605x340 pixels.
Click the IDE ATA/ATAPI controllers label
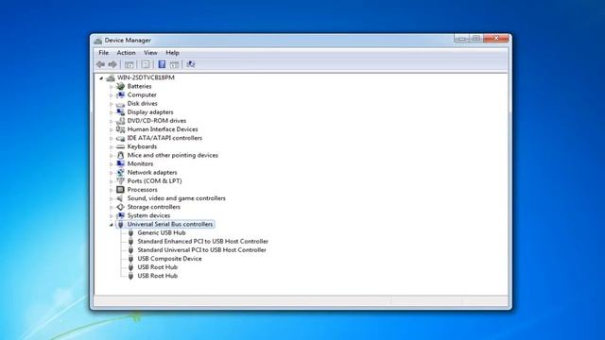(164, 138)
